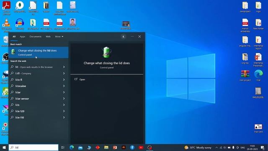Viewport: 268px width, 151px height.
Task: Open the MongoDB Compass desktop shortcut
Action: [20, 7]
